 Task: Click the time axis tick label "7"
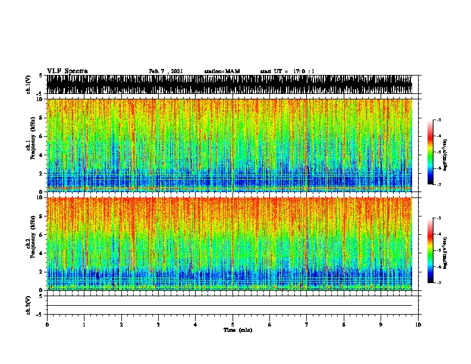pyautogui.click(x=307, y=324)
